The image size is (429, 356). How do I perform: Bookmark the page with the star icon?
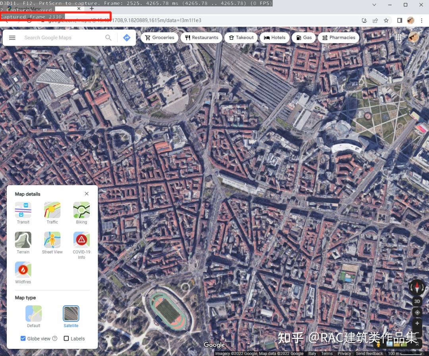tap(386, 21)
